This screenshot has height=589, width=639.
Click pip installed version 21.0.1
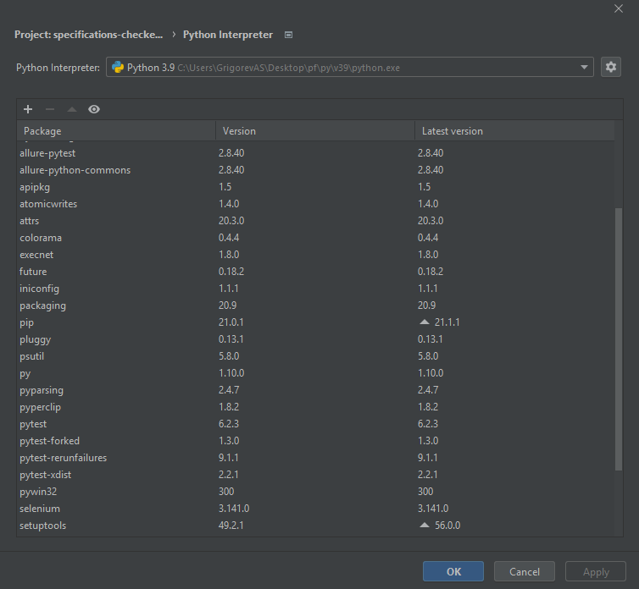[x=231, y=322]
